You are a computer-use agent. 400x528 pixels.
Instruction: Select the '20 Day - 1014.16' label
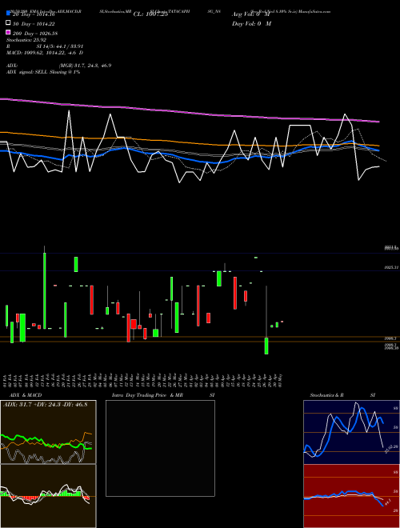click(34, 14)
